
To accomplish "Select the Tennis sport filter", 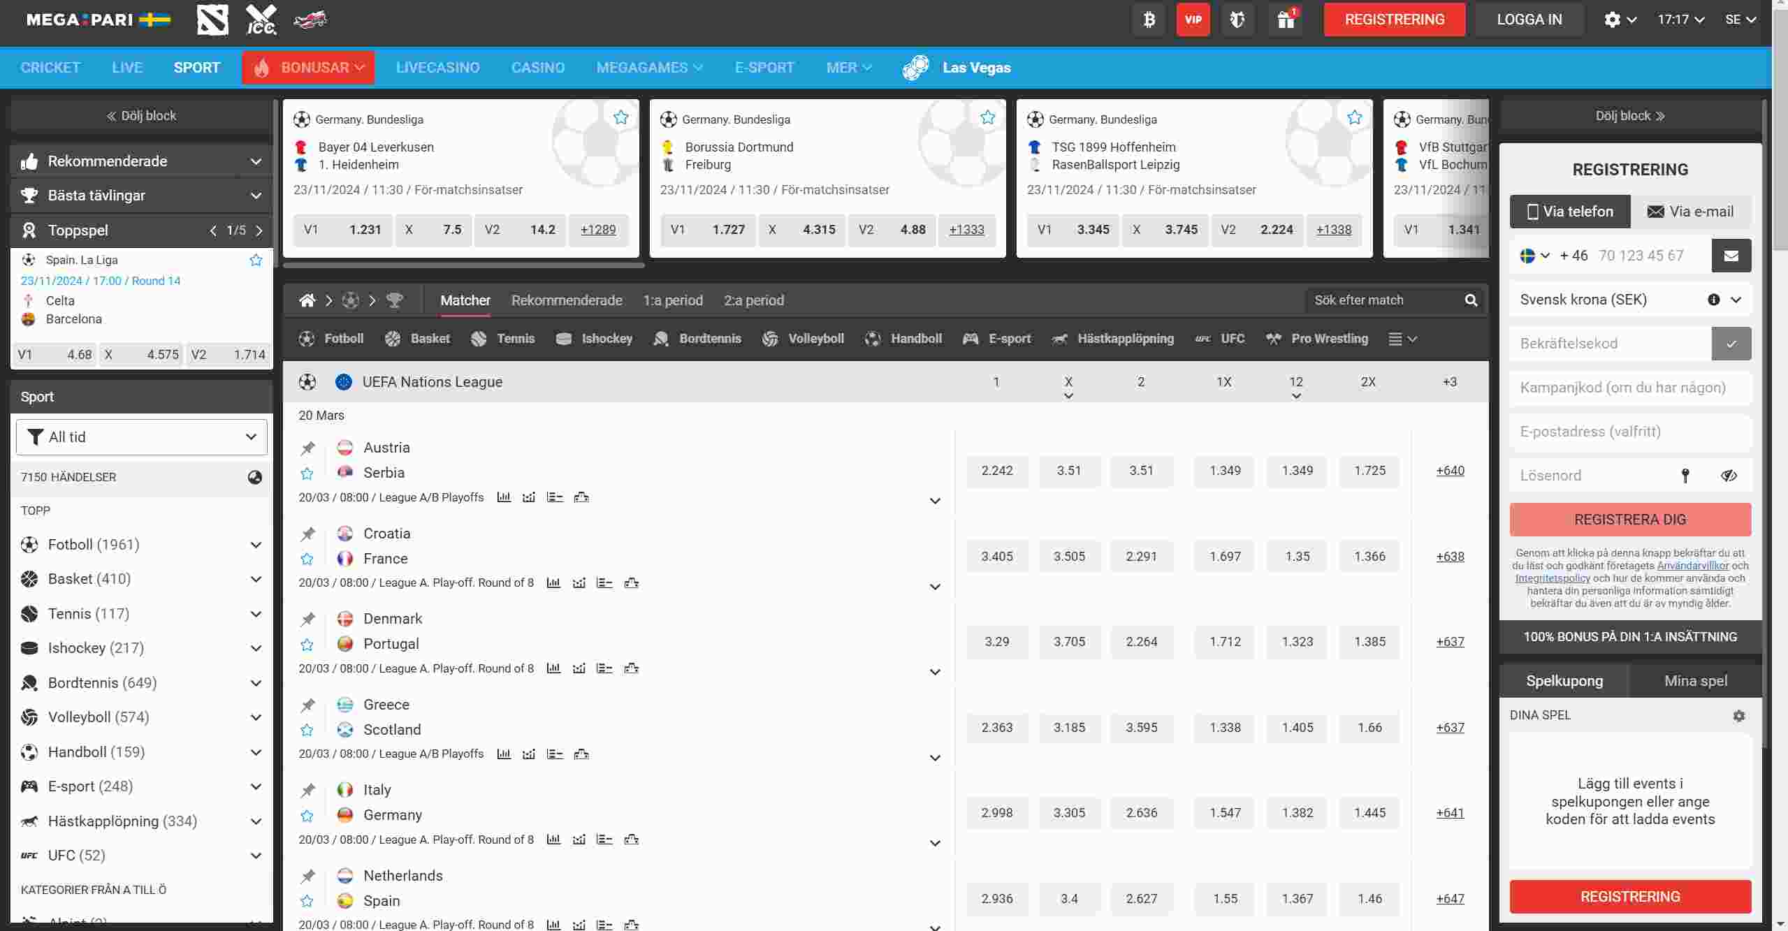I will (503, 339).
